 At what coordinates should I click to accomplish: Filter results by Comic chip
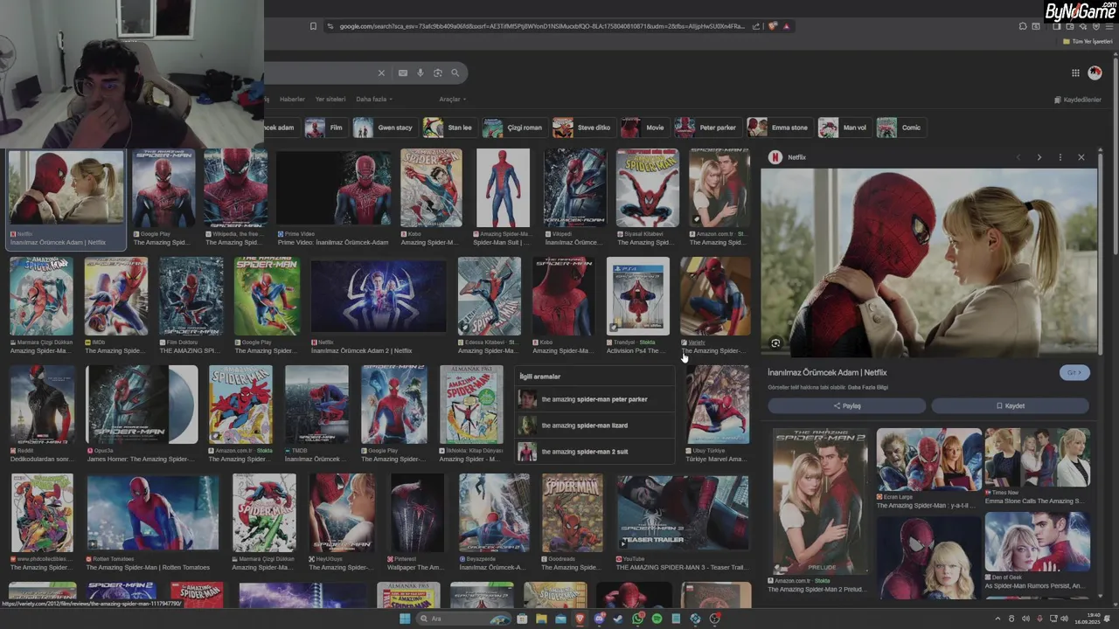point(900,128)
